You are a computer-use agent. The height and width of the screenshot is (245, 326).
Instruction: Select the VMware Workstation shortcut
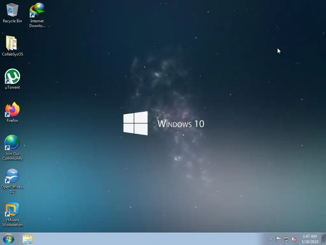pos(12,214)
